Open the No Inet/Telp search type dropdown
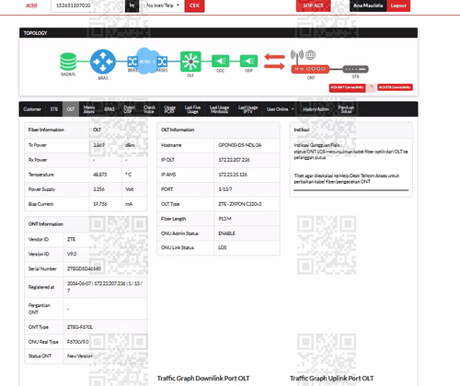The image size is (460, 386). tap(163, 6)
